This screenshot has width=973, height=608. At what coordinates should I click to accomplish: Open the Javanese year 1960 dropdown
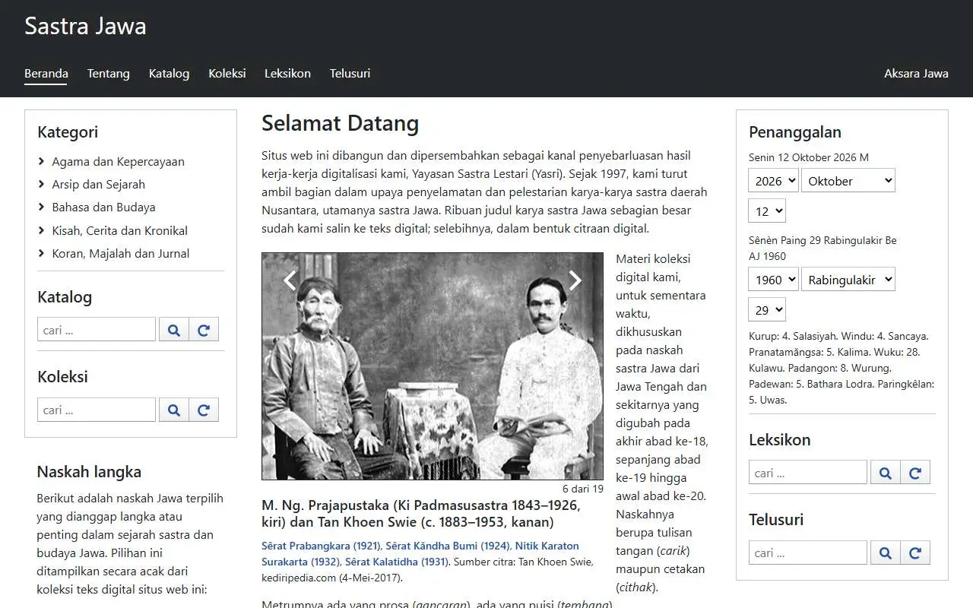774,280
